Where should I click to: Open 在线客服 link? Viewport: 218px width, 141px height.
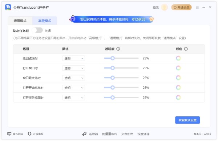(x=38, y=134)
